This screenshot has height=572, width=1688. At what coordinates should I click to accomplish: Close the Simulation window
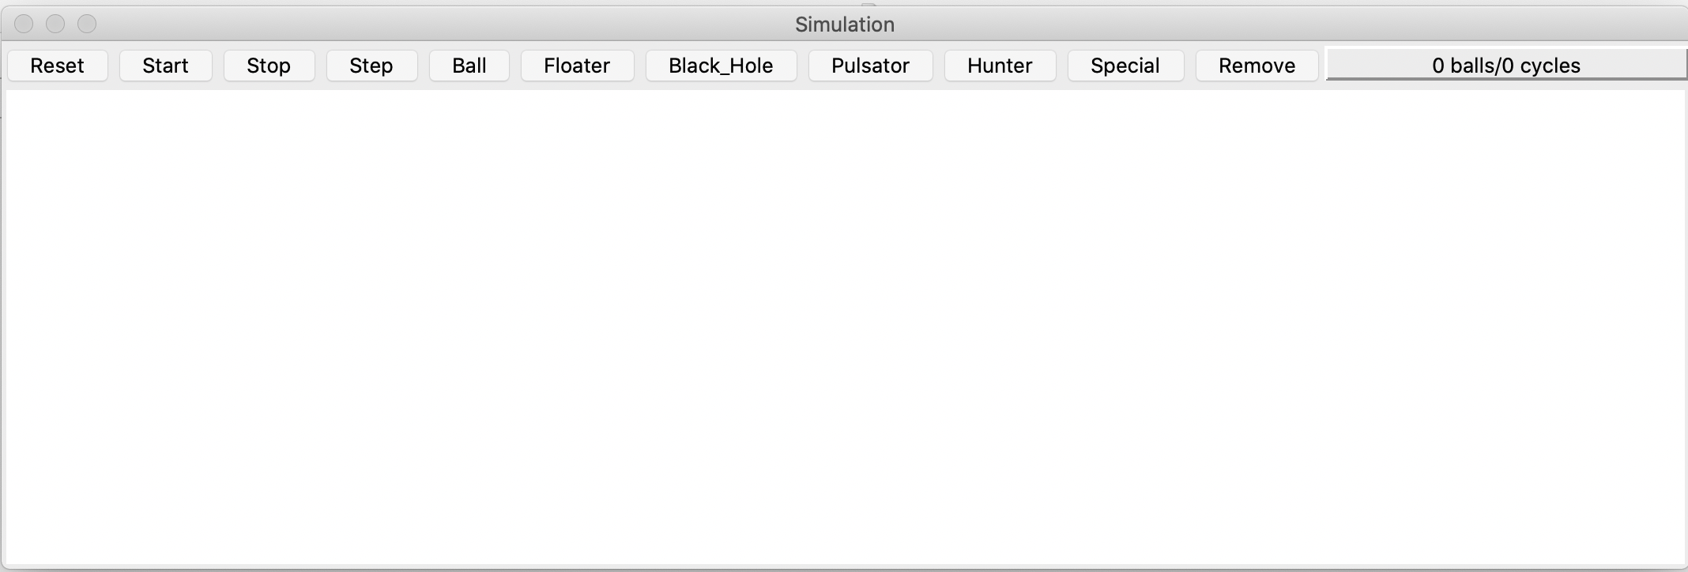pyautogui.click(x=24, y=24)
